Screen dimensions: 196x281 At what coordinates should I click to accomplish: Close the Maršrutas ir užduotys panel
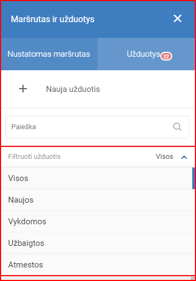point(178,18)
